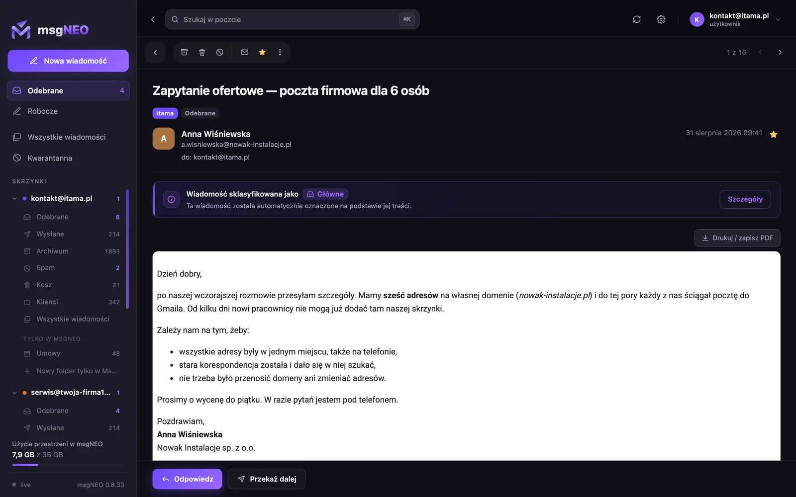Click the storage usage progress bar
The width and height of the screenshot is (796, 497).
[x=68, y=465]
